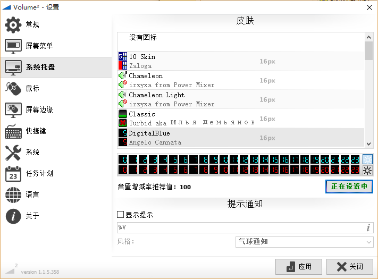The height and width of the screenshot is (279, 378).
Task: Open the 快捷键 hotkeys settings page
Action: click(35, 131)
